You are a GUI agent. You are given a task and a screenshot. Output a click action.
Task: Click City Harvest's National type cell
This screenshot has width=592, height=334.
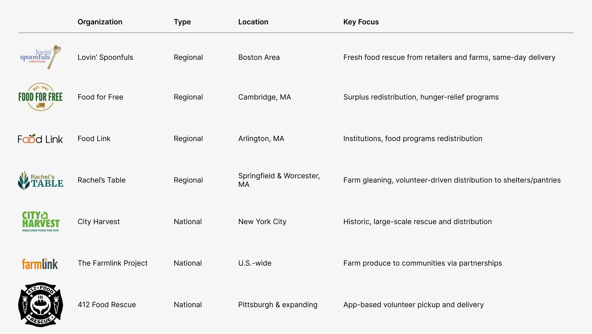(x=188, y=222)
